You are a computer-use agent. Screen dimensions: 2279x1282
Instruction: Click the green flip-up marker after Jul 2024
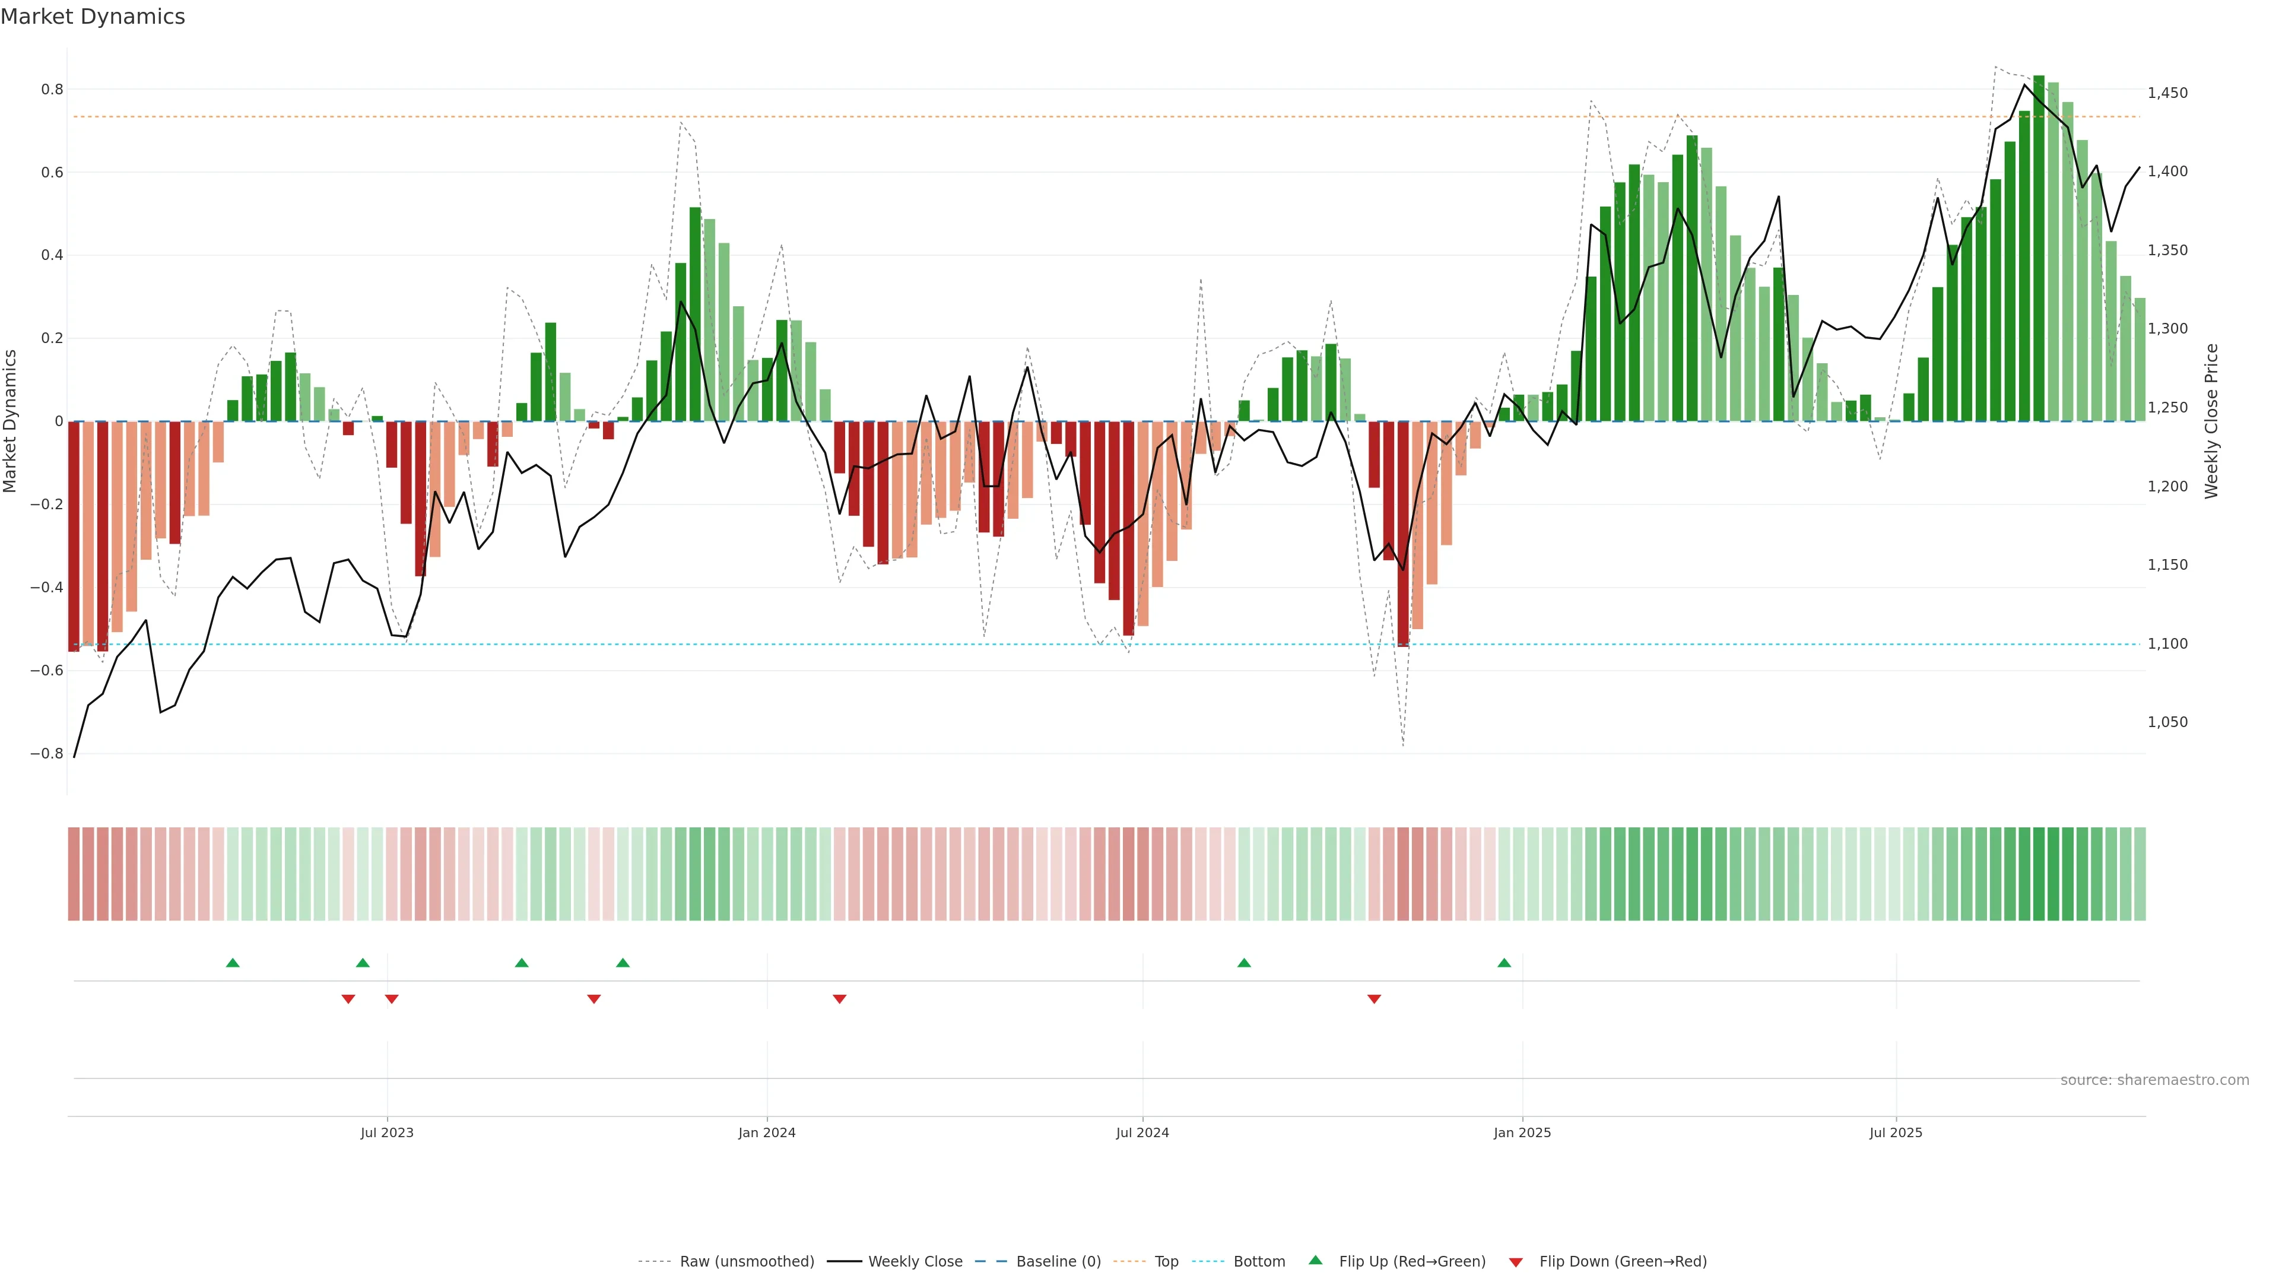(x=1244, y=963)
